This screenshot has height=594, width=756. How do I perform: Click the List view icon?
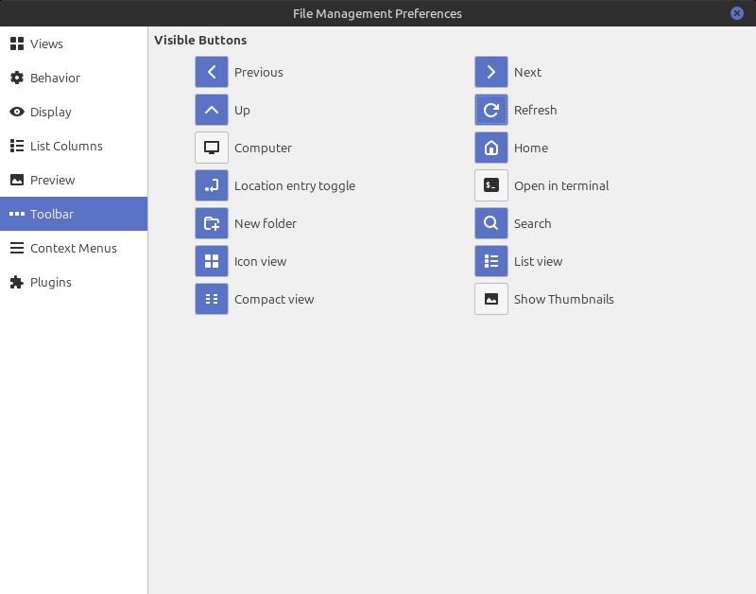pyautogui.click(x=490, y=261)
